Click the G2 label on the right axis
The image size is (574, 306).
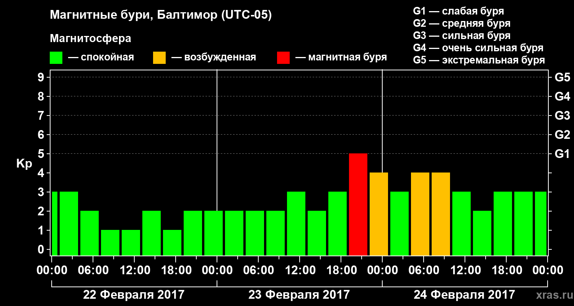562,135
